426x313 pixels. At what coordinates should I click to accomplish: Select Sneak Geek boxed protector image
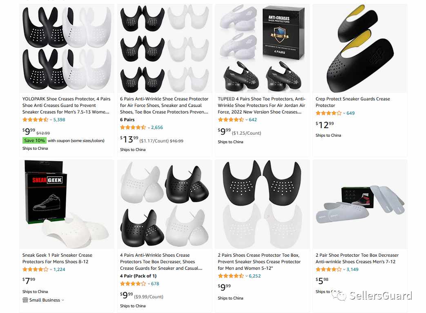click(67, 204)
